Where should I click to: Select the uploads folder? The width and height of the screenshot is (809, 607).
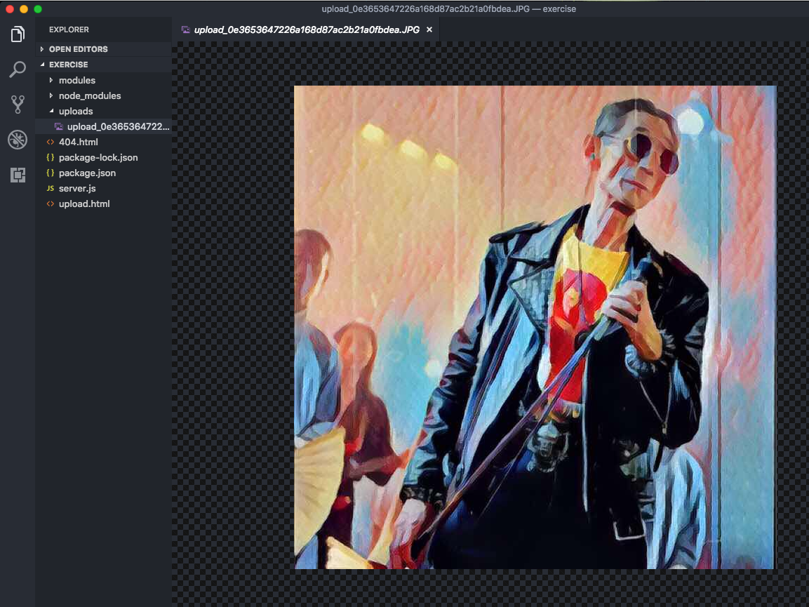103,111
